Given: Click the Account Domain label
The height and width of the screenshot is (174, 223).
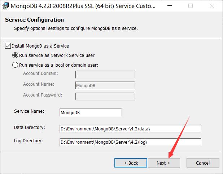Looking at the screenshot, I should coord(40,73).
